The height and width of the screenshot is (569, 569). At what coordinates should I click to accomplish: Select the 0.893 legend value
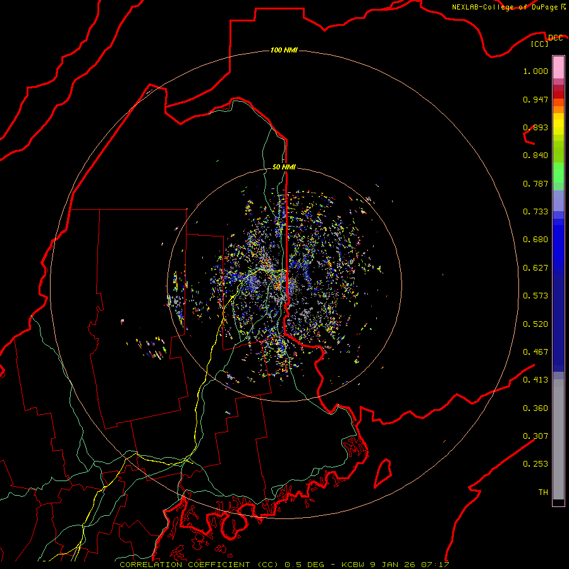point(535,127)
